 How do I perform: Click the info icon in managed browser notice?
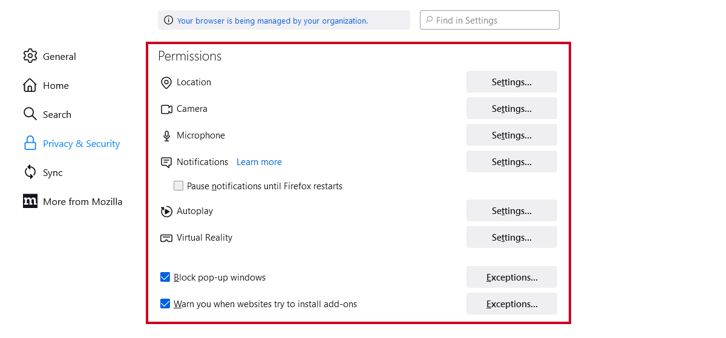(169, 21)
